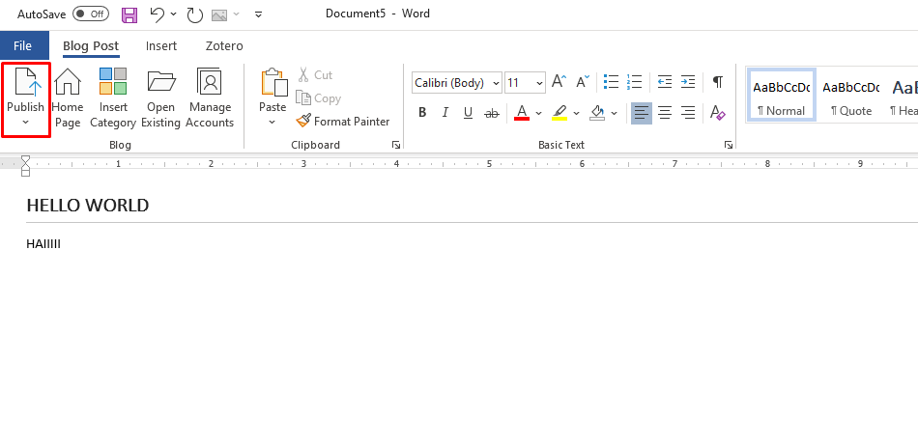Apply the red font color swatch
The width and height of the screenshot is (918, 444).
pos(522,113)
